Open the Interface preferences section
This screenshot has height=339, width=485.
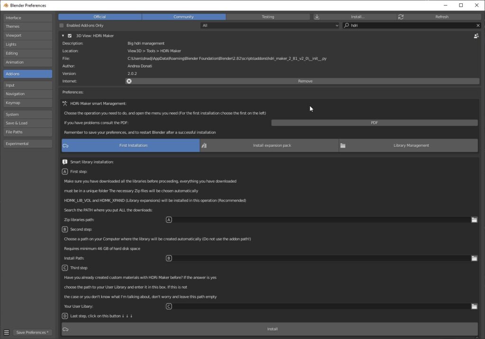(28, 18)
